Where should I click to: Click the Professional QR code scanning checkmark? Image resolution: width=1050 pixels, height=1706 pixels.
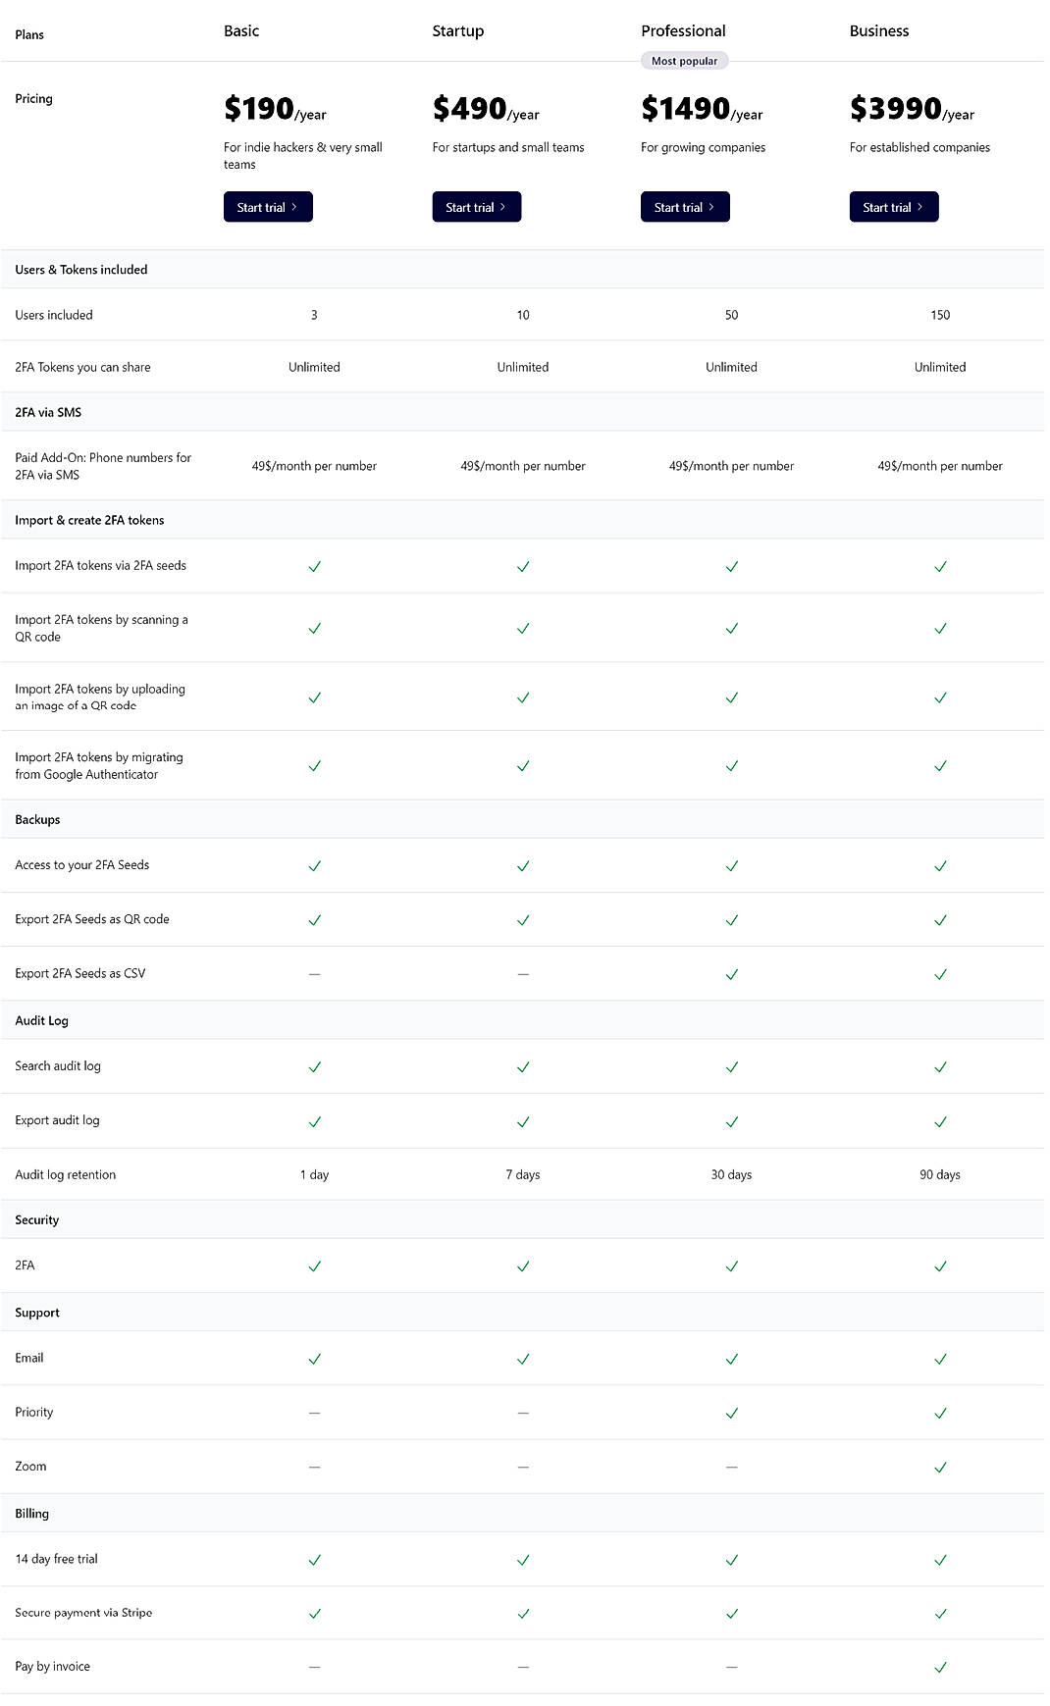731,628
